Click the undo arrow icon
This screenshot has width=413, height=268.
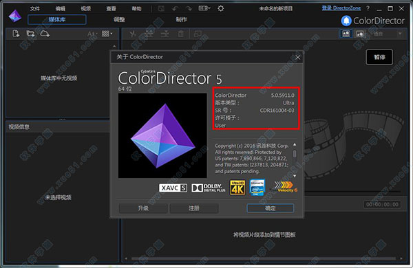point(175,9)
